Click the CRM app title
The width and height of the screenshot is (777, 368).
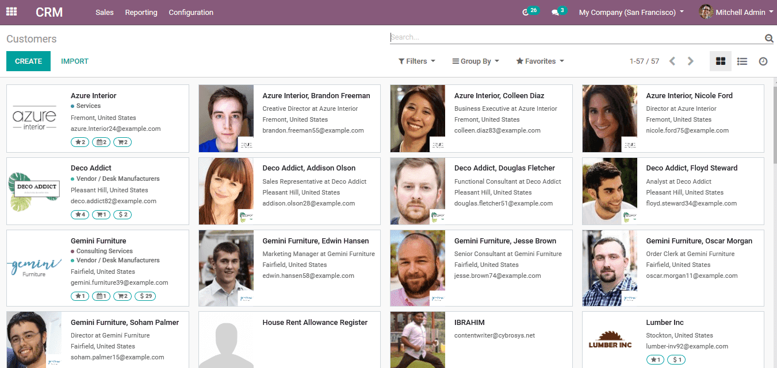coord(49,12)
